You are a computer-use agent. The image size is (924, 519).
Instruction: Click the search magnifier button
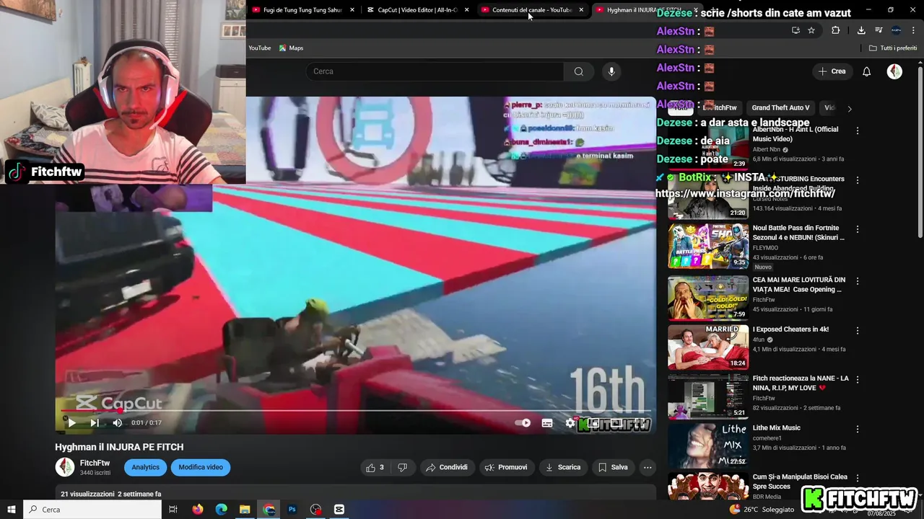579,71
